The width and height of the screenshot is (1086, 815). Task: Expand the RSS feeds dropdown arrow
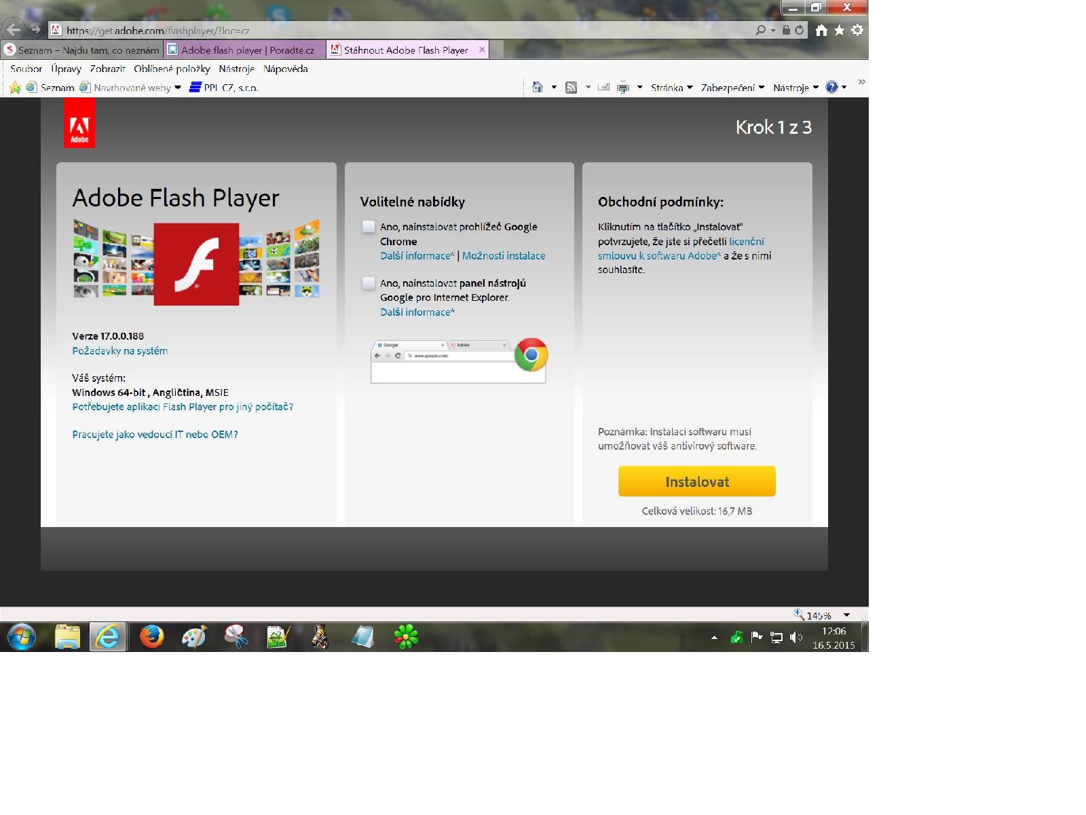tap(588, 87)
